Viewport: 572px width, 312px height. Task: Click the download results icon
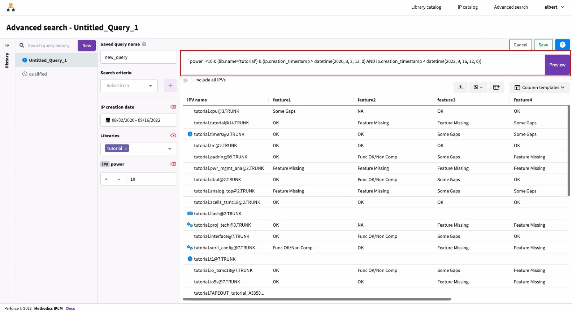(460, 87)
